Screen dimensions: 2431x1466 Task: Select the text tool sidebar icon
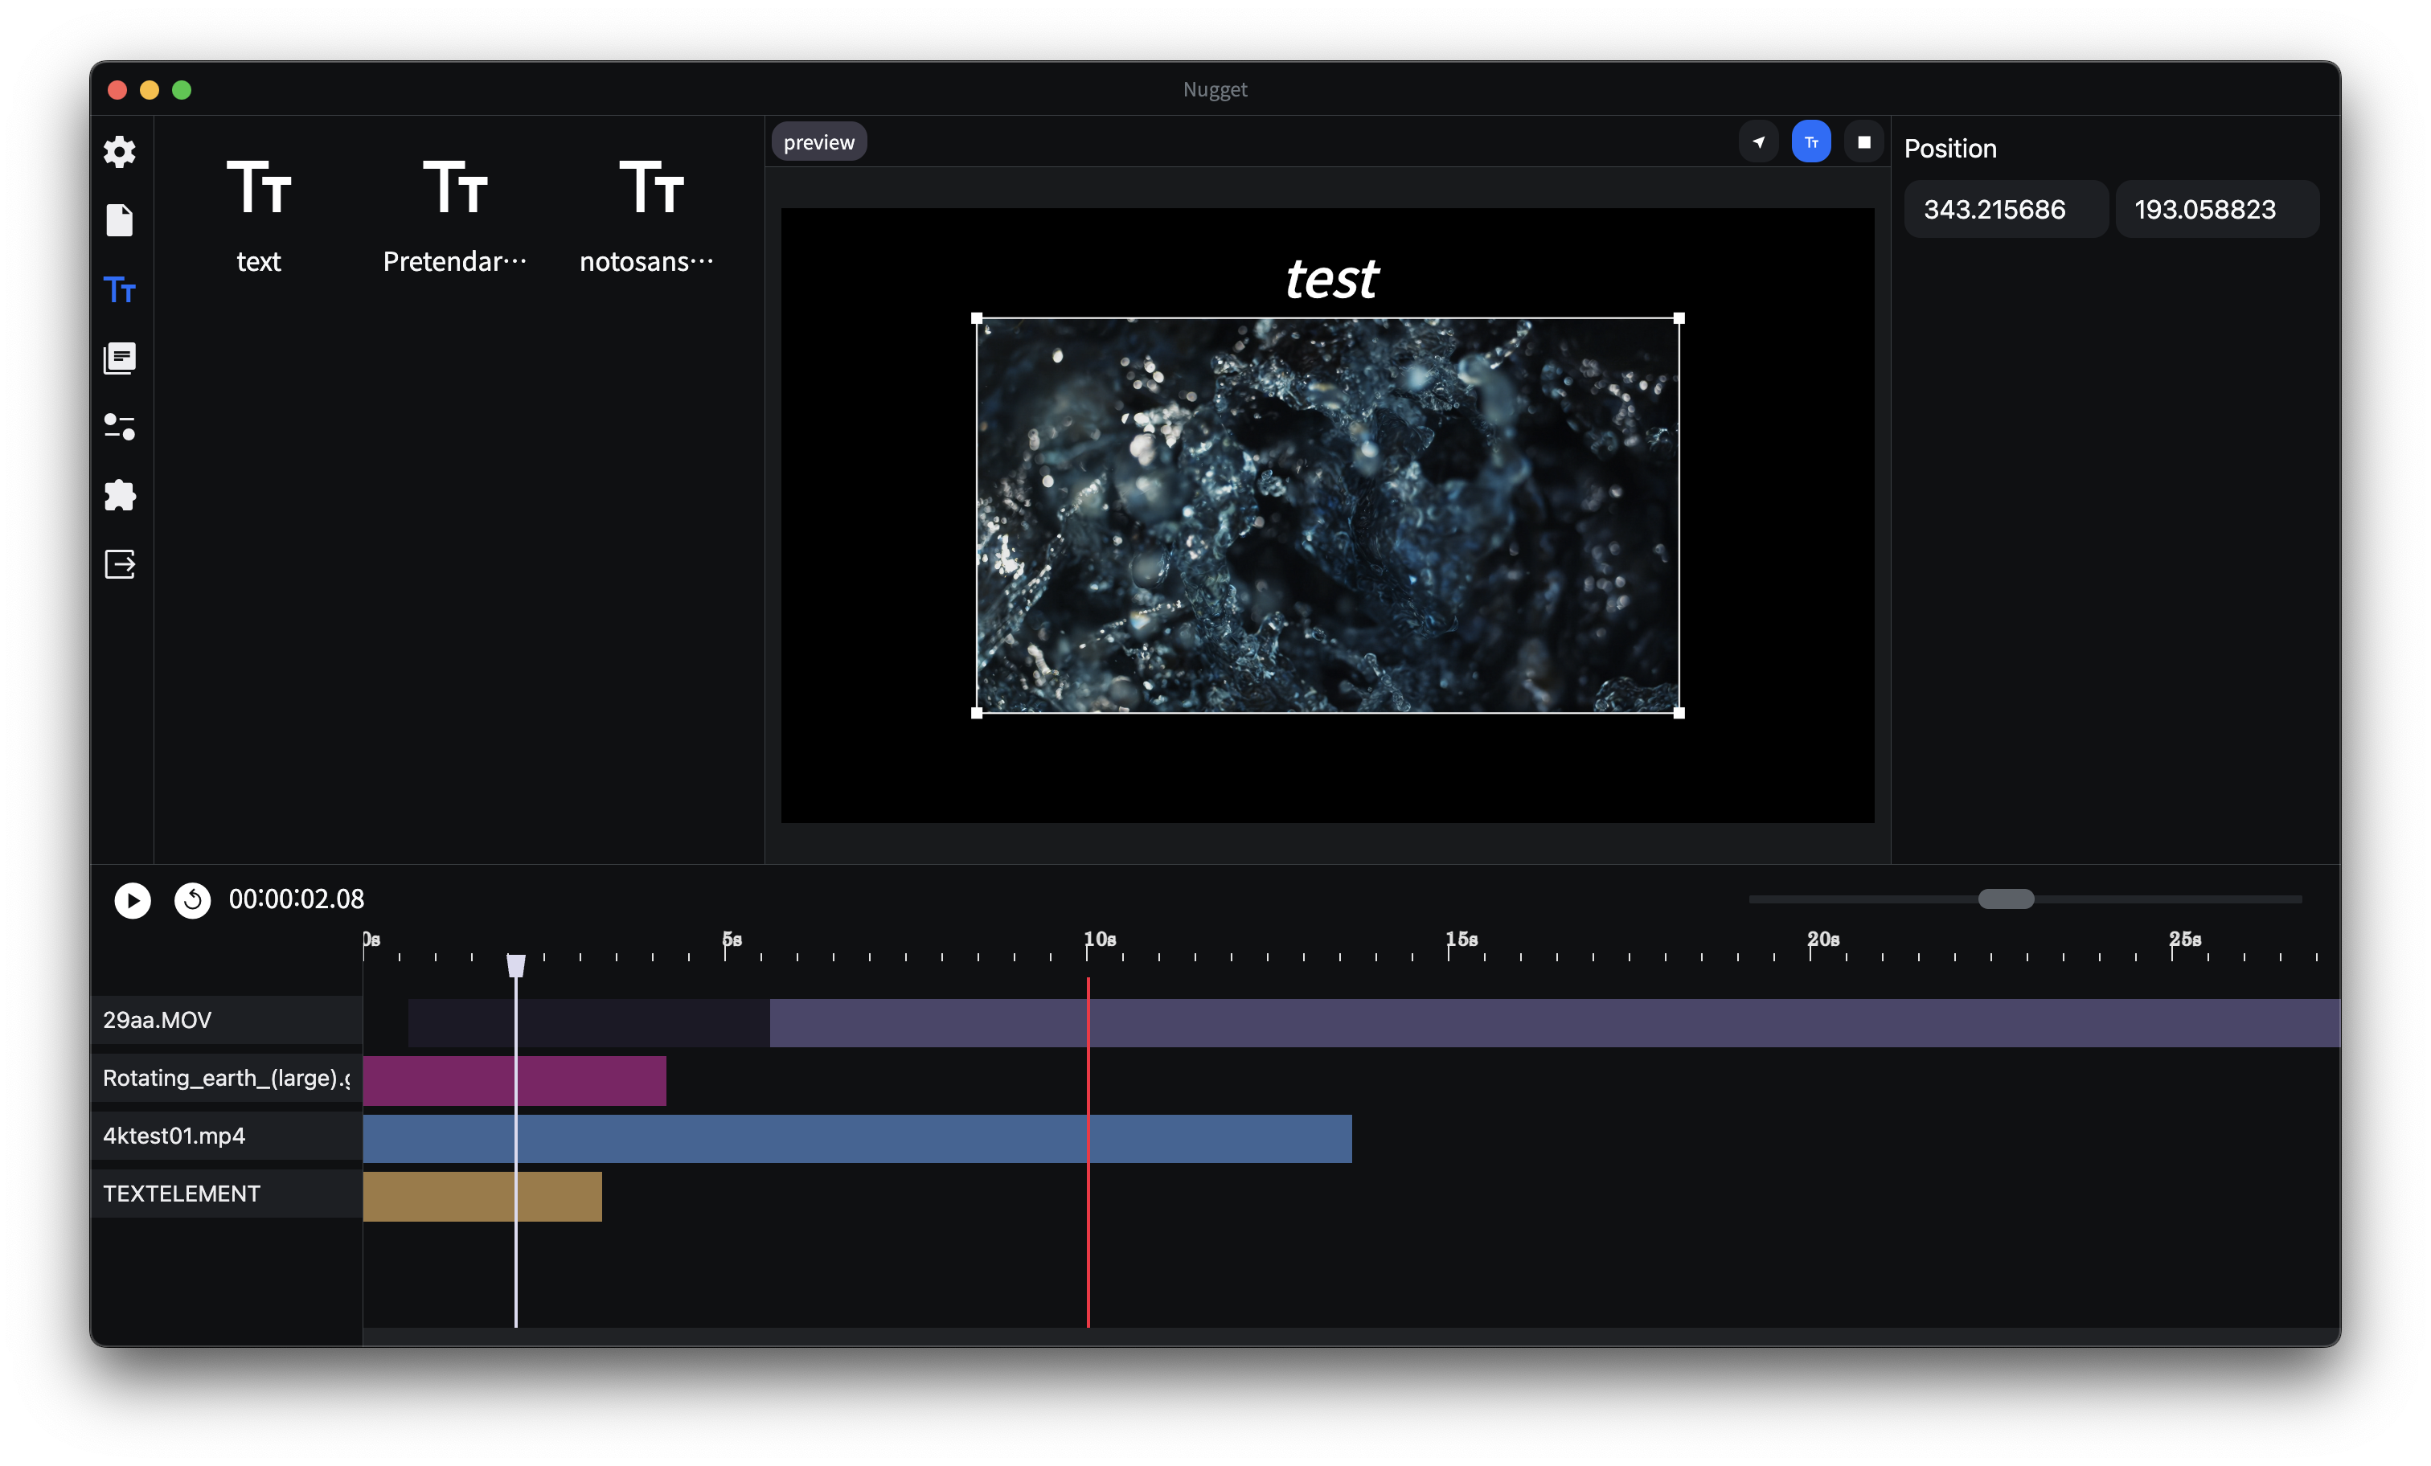(119, 290)
